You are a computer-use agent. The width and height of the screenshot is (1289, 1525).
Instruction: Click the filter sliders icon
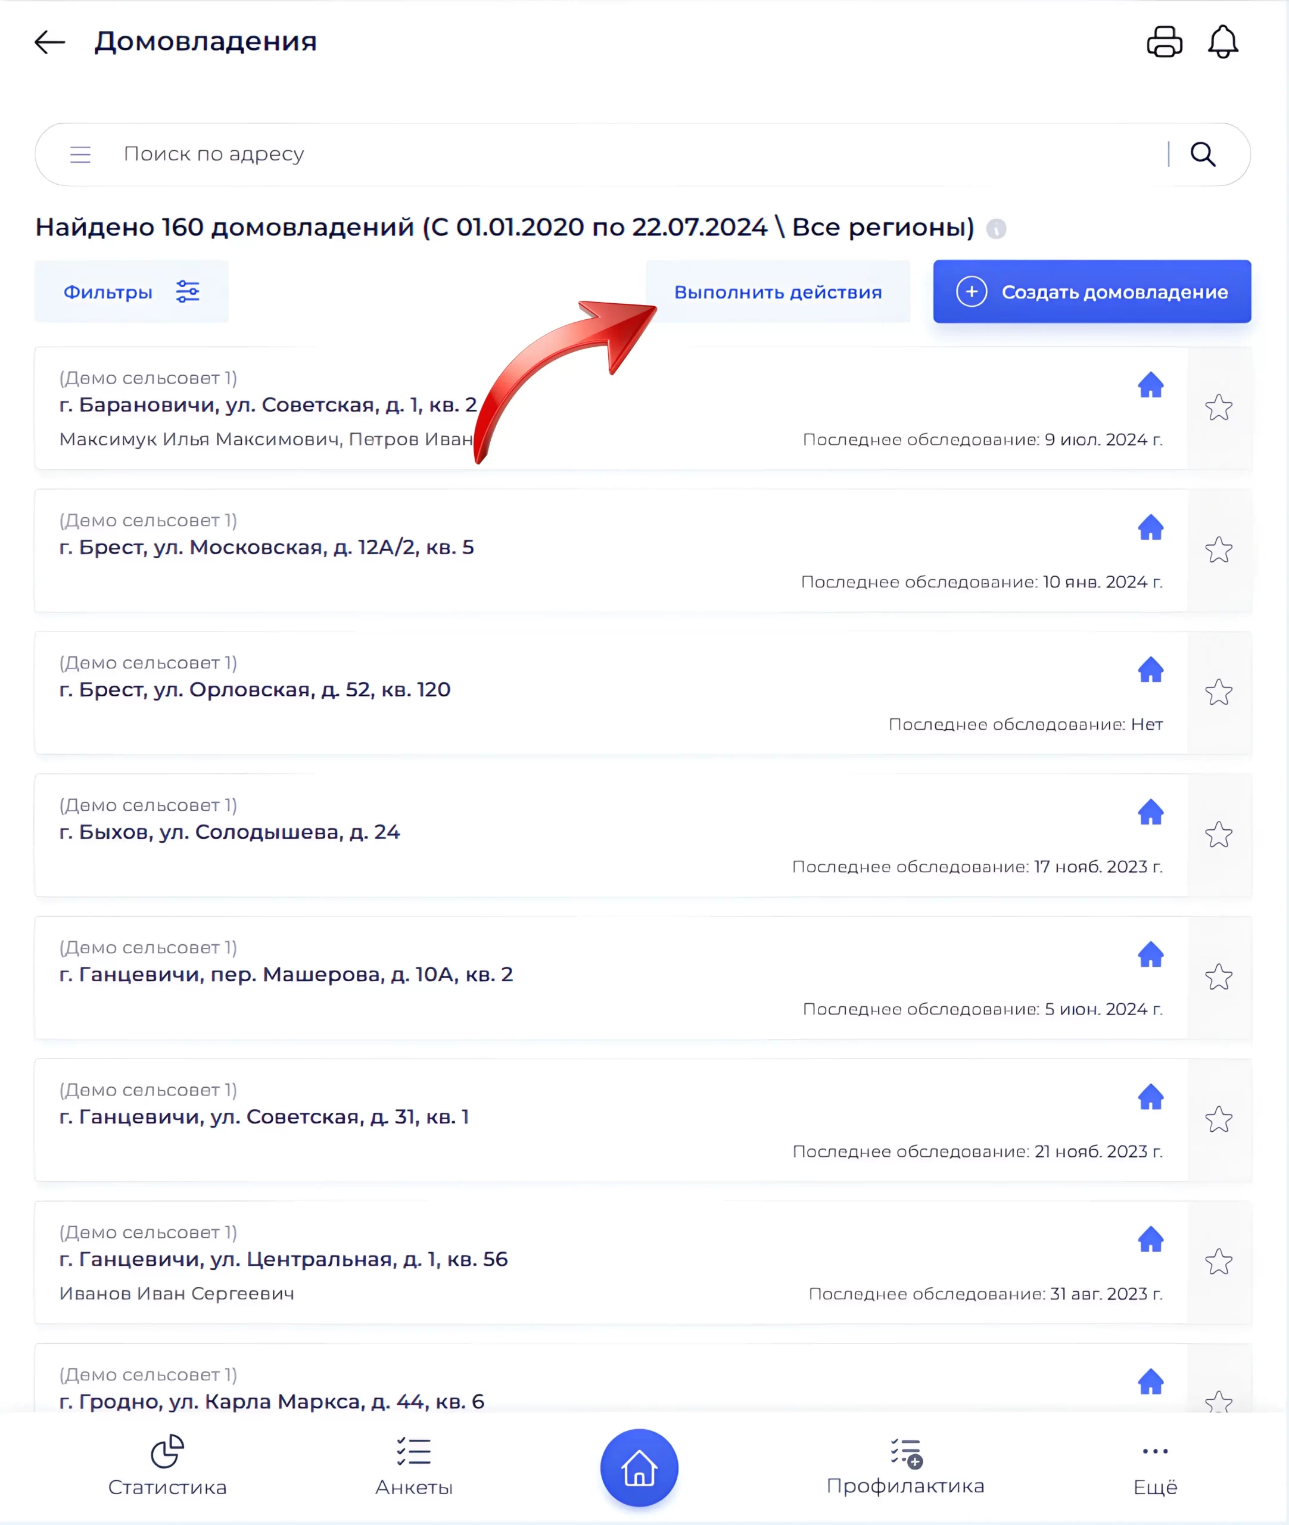click(188, 291)
